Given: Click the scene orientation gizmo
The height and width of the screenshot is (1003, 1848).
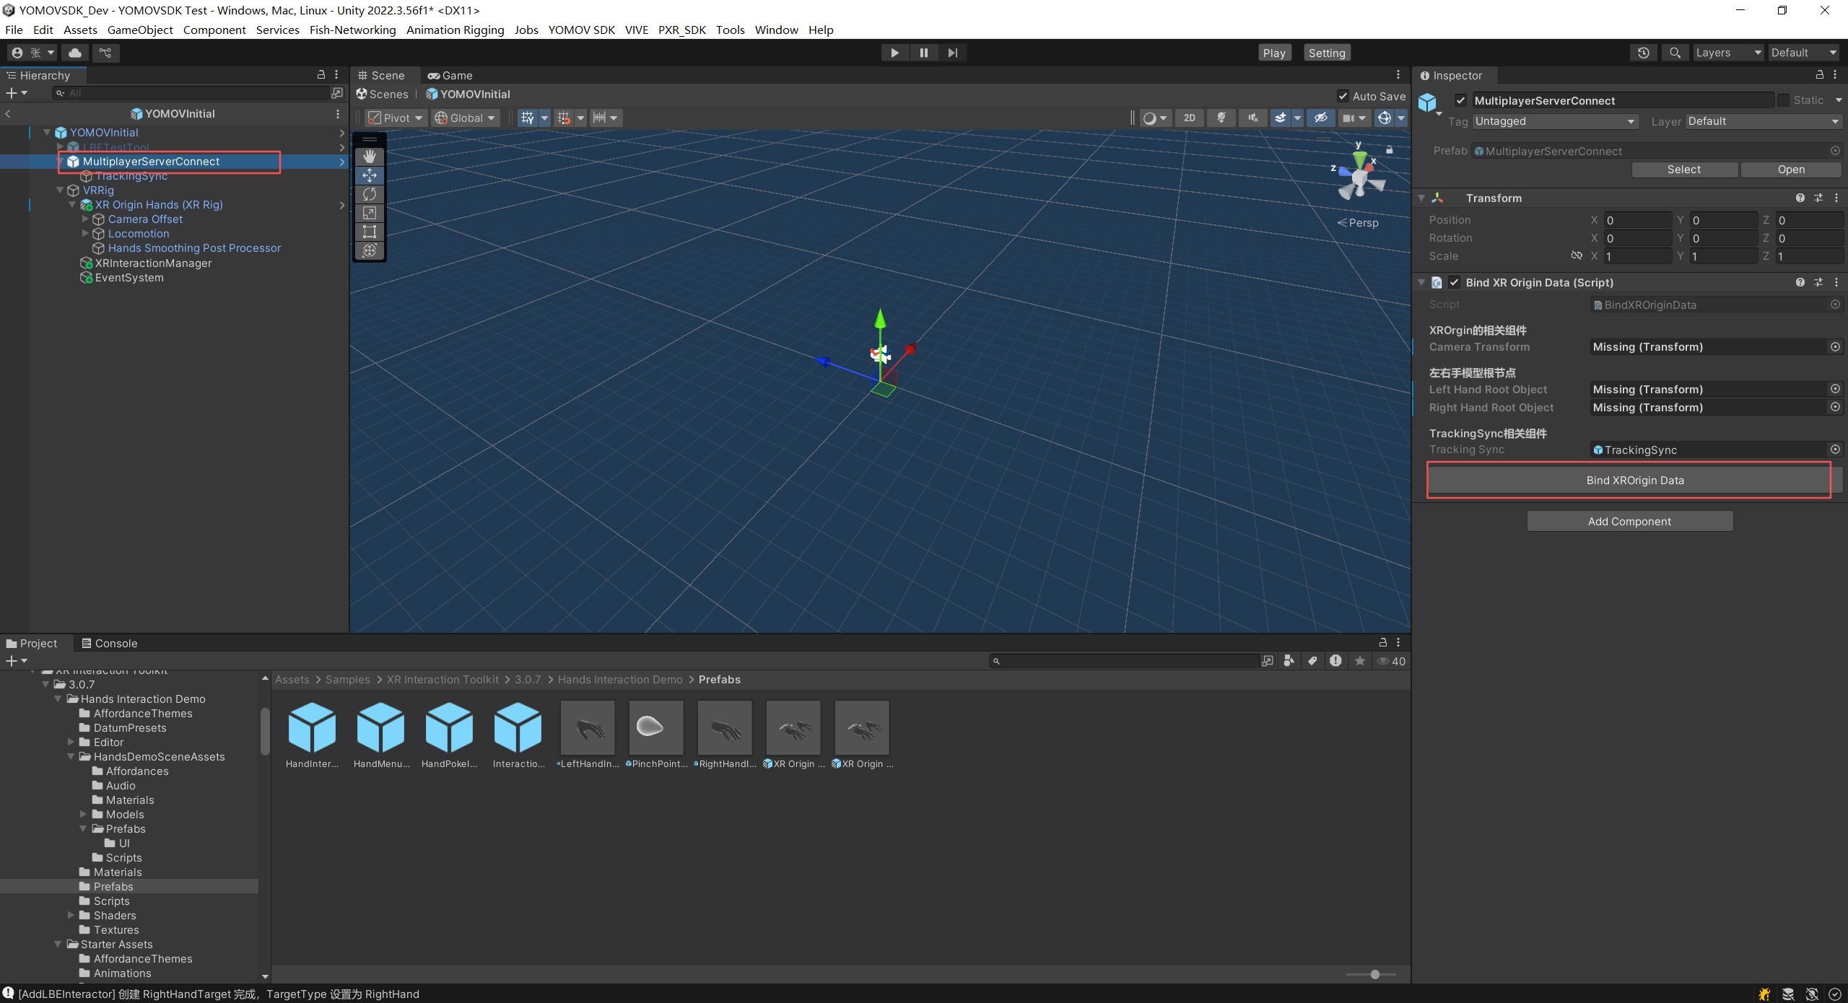Looking at the screenshot, I should (x=1360, y=177).
